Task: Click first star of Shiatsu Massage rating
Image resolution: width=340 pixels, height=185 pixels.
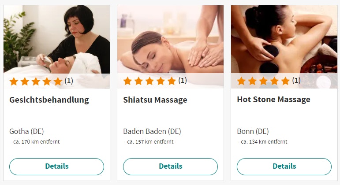Action: pos(127,81)
